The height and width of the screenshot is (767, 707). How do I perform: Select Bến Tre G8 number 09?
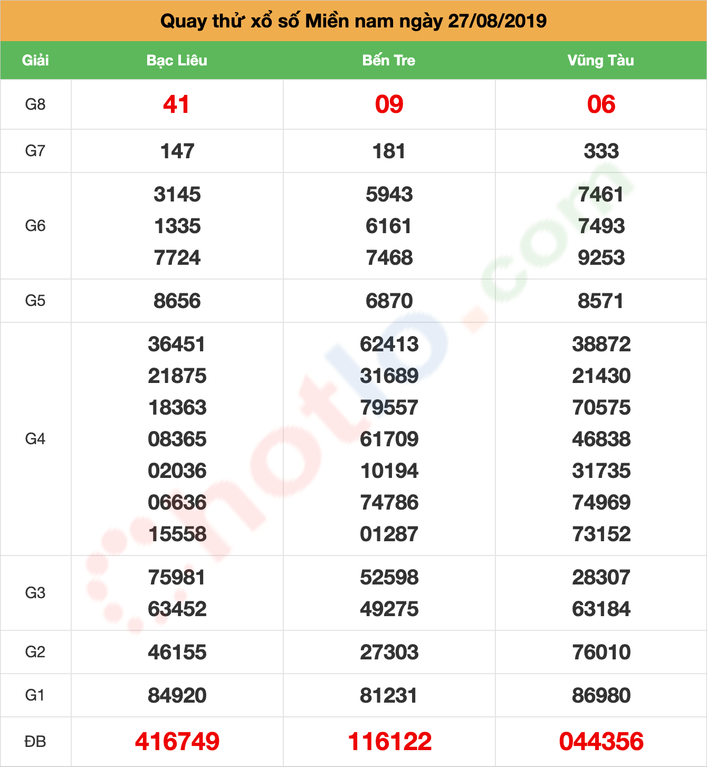coord(389,104)
